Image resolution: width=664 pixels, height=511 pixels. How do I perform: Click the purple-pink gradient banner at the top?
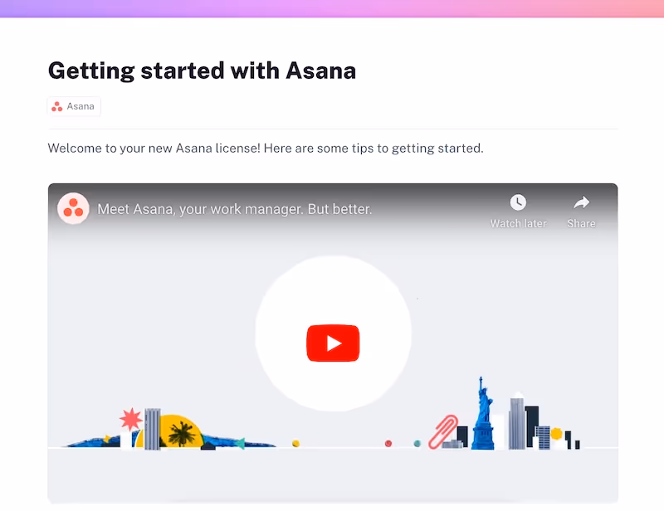[332, 8]
